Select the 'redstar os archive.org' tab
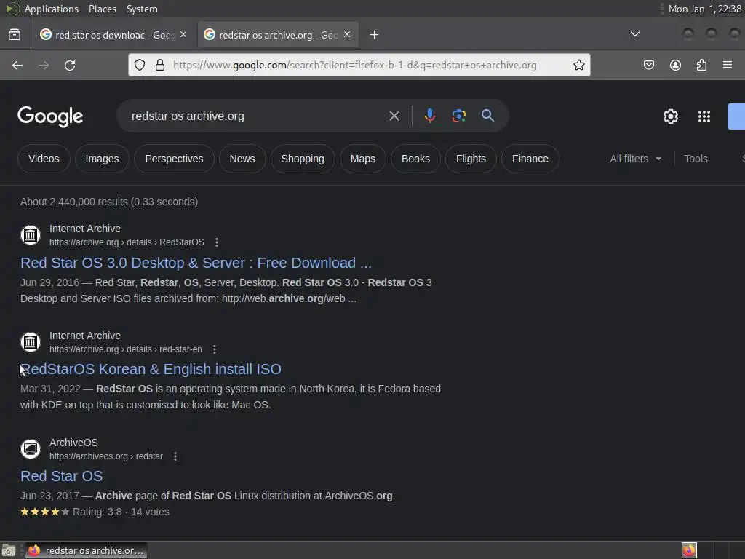745x559 pixels. (277, 35)
